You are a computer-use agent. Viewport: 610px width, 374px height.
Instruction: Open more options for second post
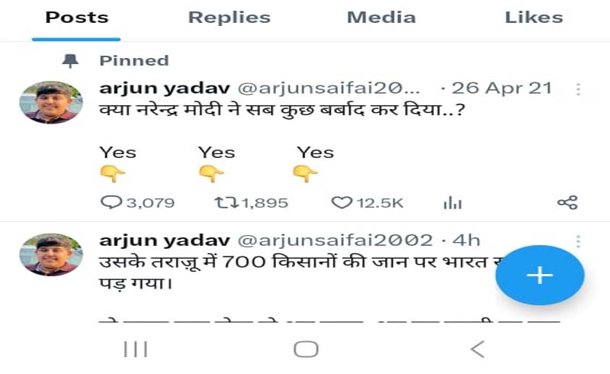click(578, 241)
